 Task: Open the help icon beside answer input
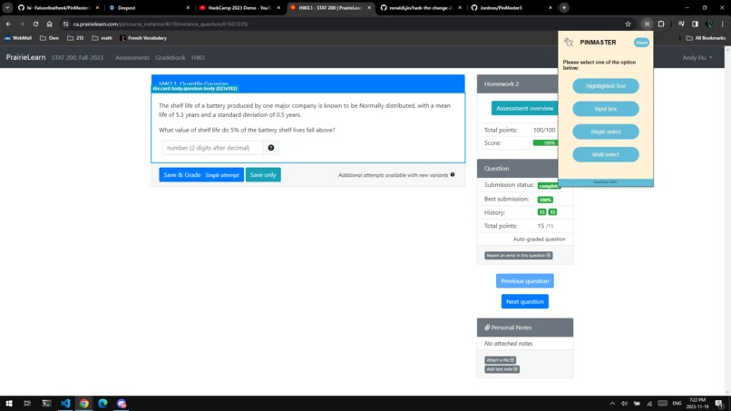coord(271,148)
